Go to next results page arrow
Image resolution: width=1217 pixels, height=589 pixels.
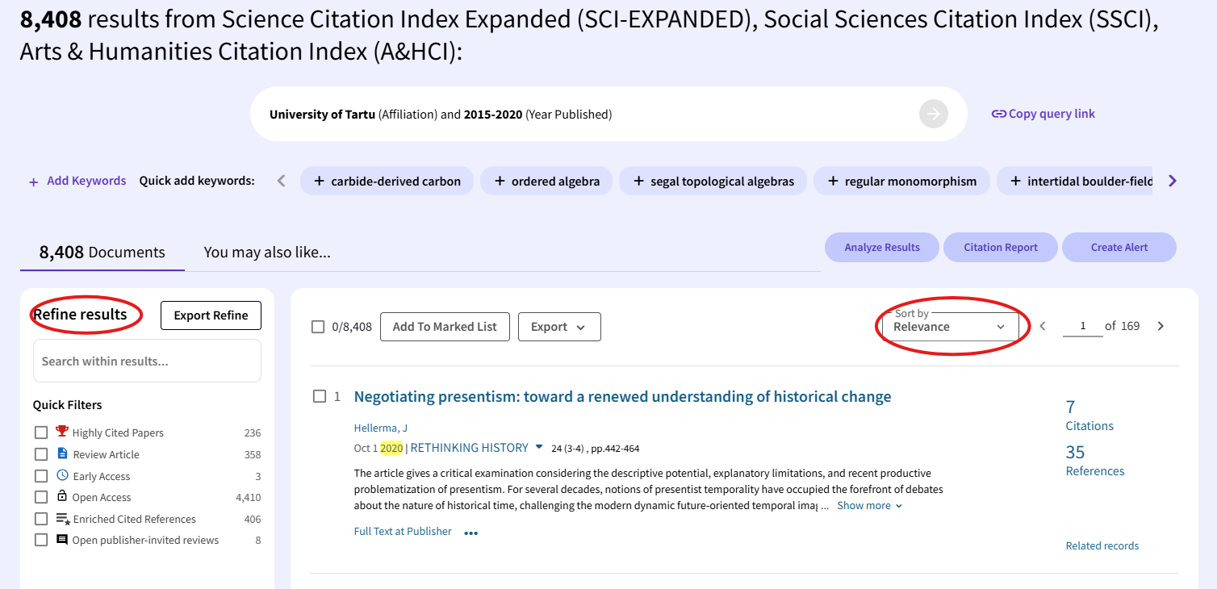tap(1161, 327)
